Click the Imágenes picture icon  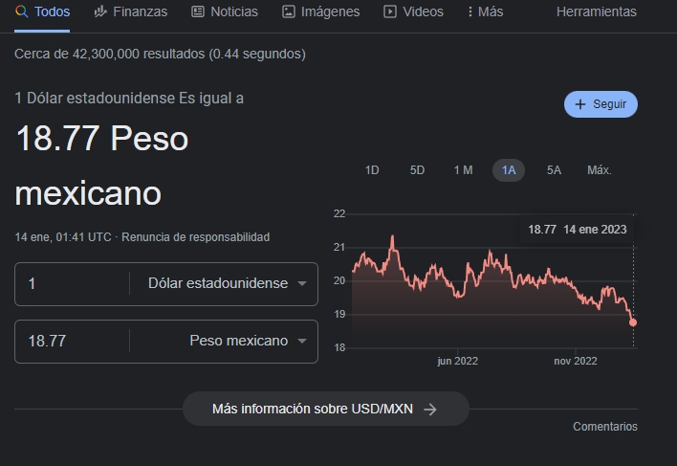[289, 11]
